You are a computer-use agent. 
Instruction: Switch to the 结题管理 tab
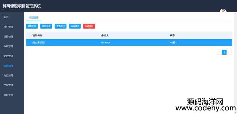click(x=34, y=17)
